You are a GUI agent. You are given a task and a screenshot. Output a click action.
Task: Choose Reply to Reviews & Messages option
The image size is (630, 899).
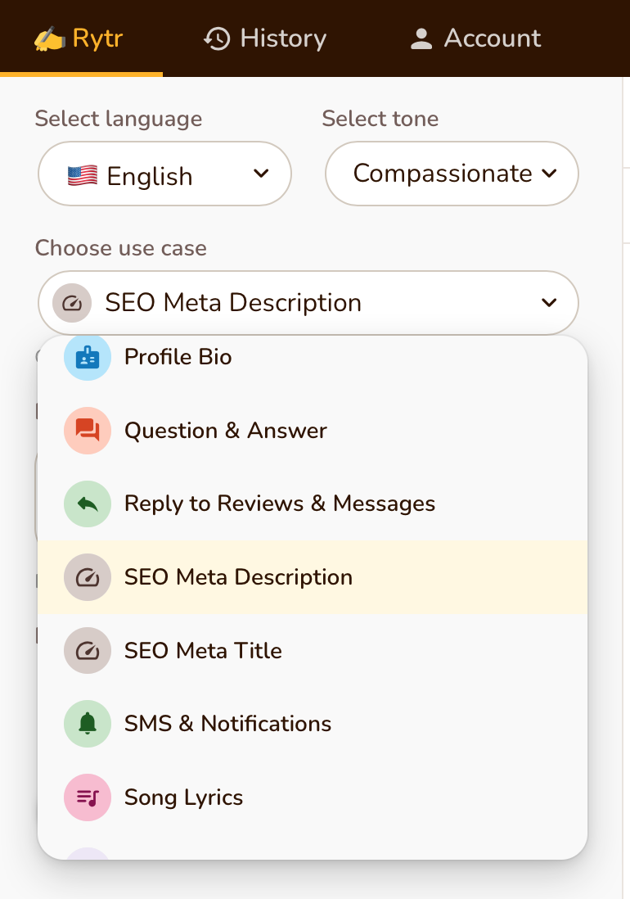click(313, 504)
